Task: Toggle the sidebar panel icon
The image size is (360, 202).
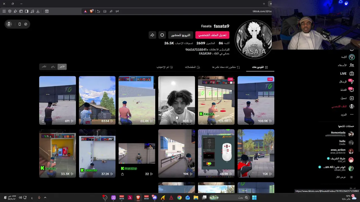Action: 26,11
